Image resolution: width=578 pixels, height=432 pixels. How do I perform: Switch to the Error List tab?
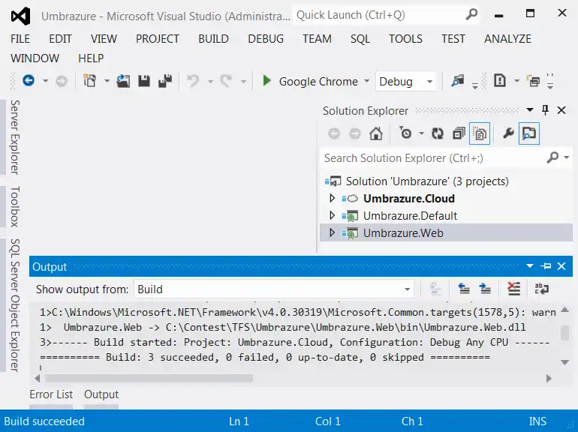(51, 394)
